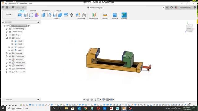This screenshot has height=111, width=198.
Task: Select the Combine tool
Action: point(60,15)
